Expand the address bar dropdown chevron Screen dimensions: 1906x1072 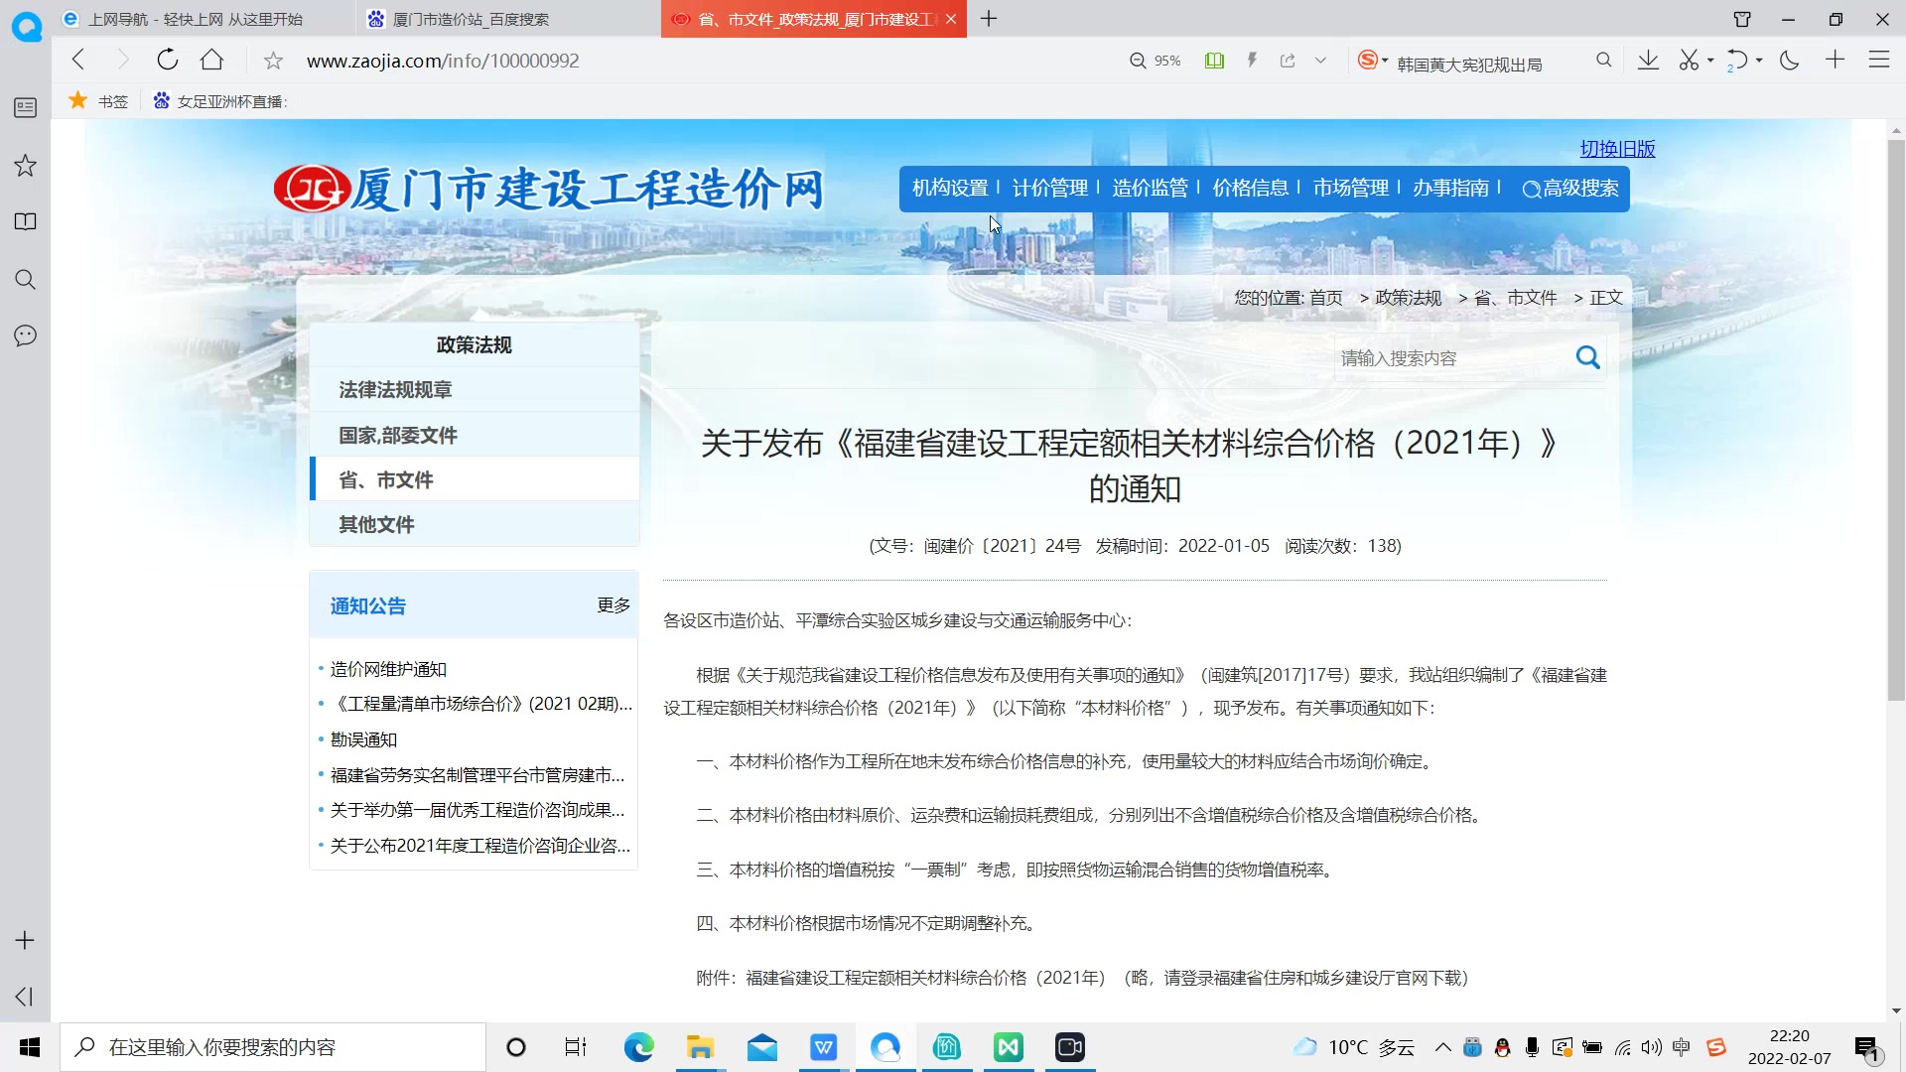point(1320,61)
